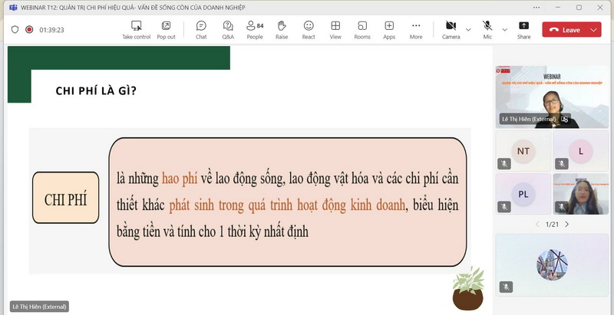Viewport: 614px width, 315px height.
Task: Open the Apps panel
Action: point(389,29)
